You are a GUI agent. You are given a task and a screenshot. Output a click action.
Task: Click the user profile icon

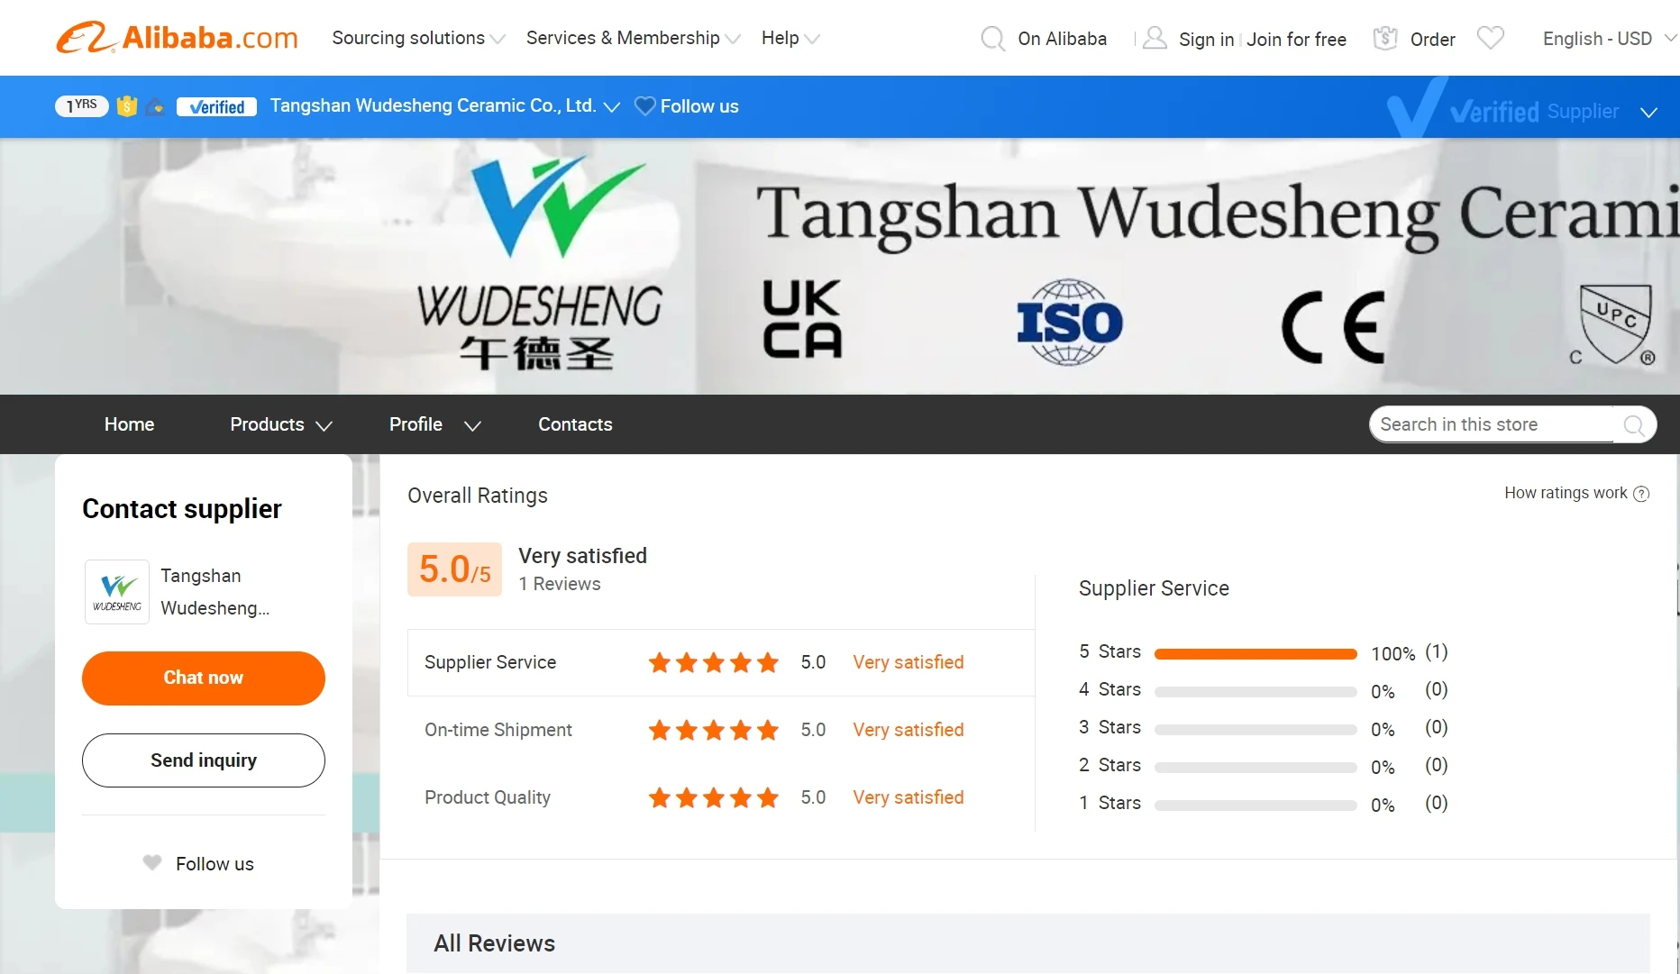(x=1155, y=38)
